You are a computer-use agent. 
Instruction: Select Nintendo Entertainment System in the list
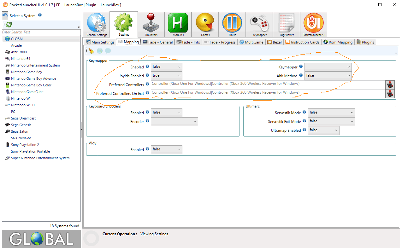(35, 65)
